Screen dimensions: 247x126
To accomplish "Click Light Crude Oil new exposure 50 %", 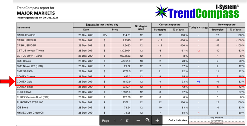I will 241,113.
